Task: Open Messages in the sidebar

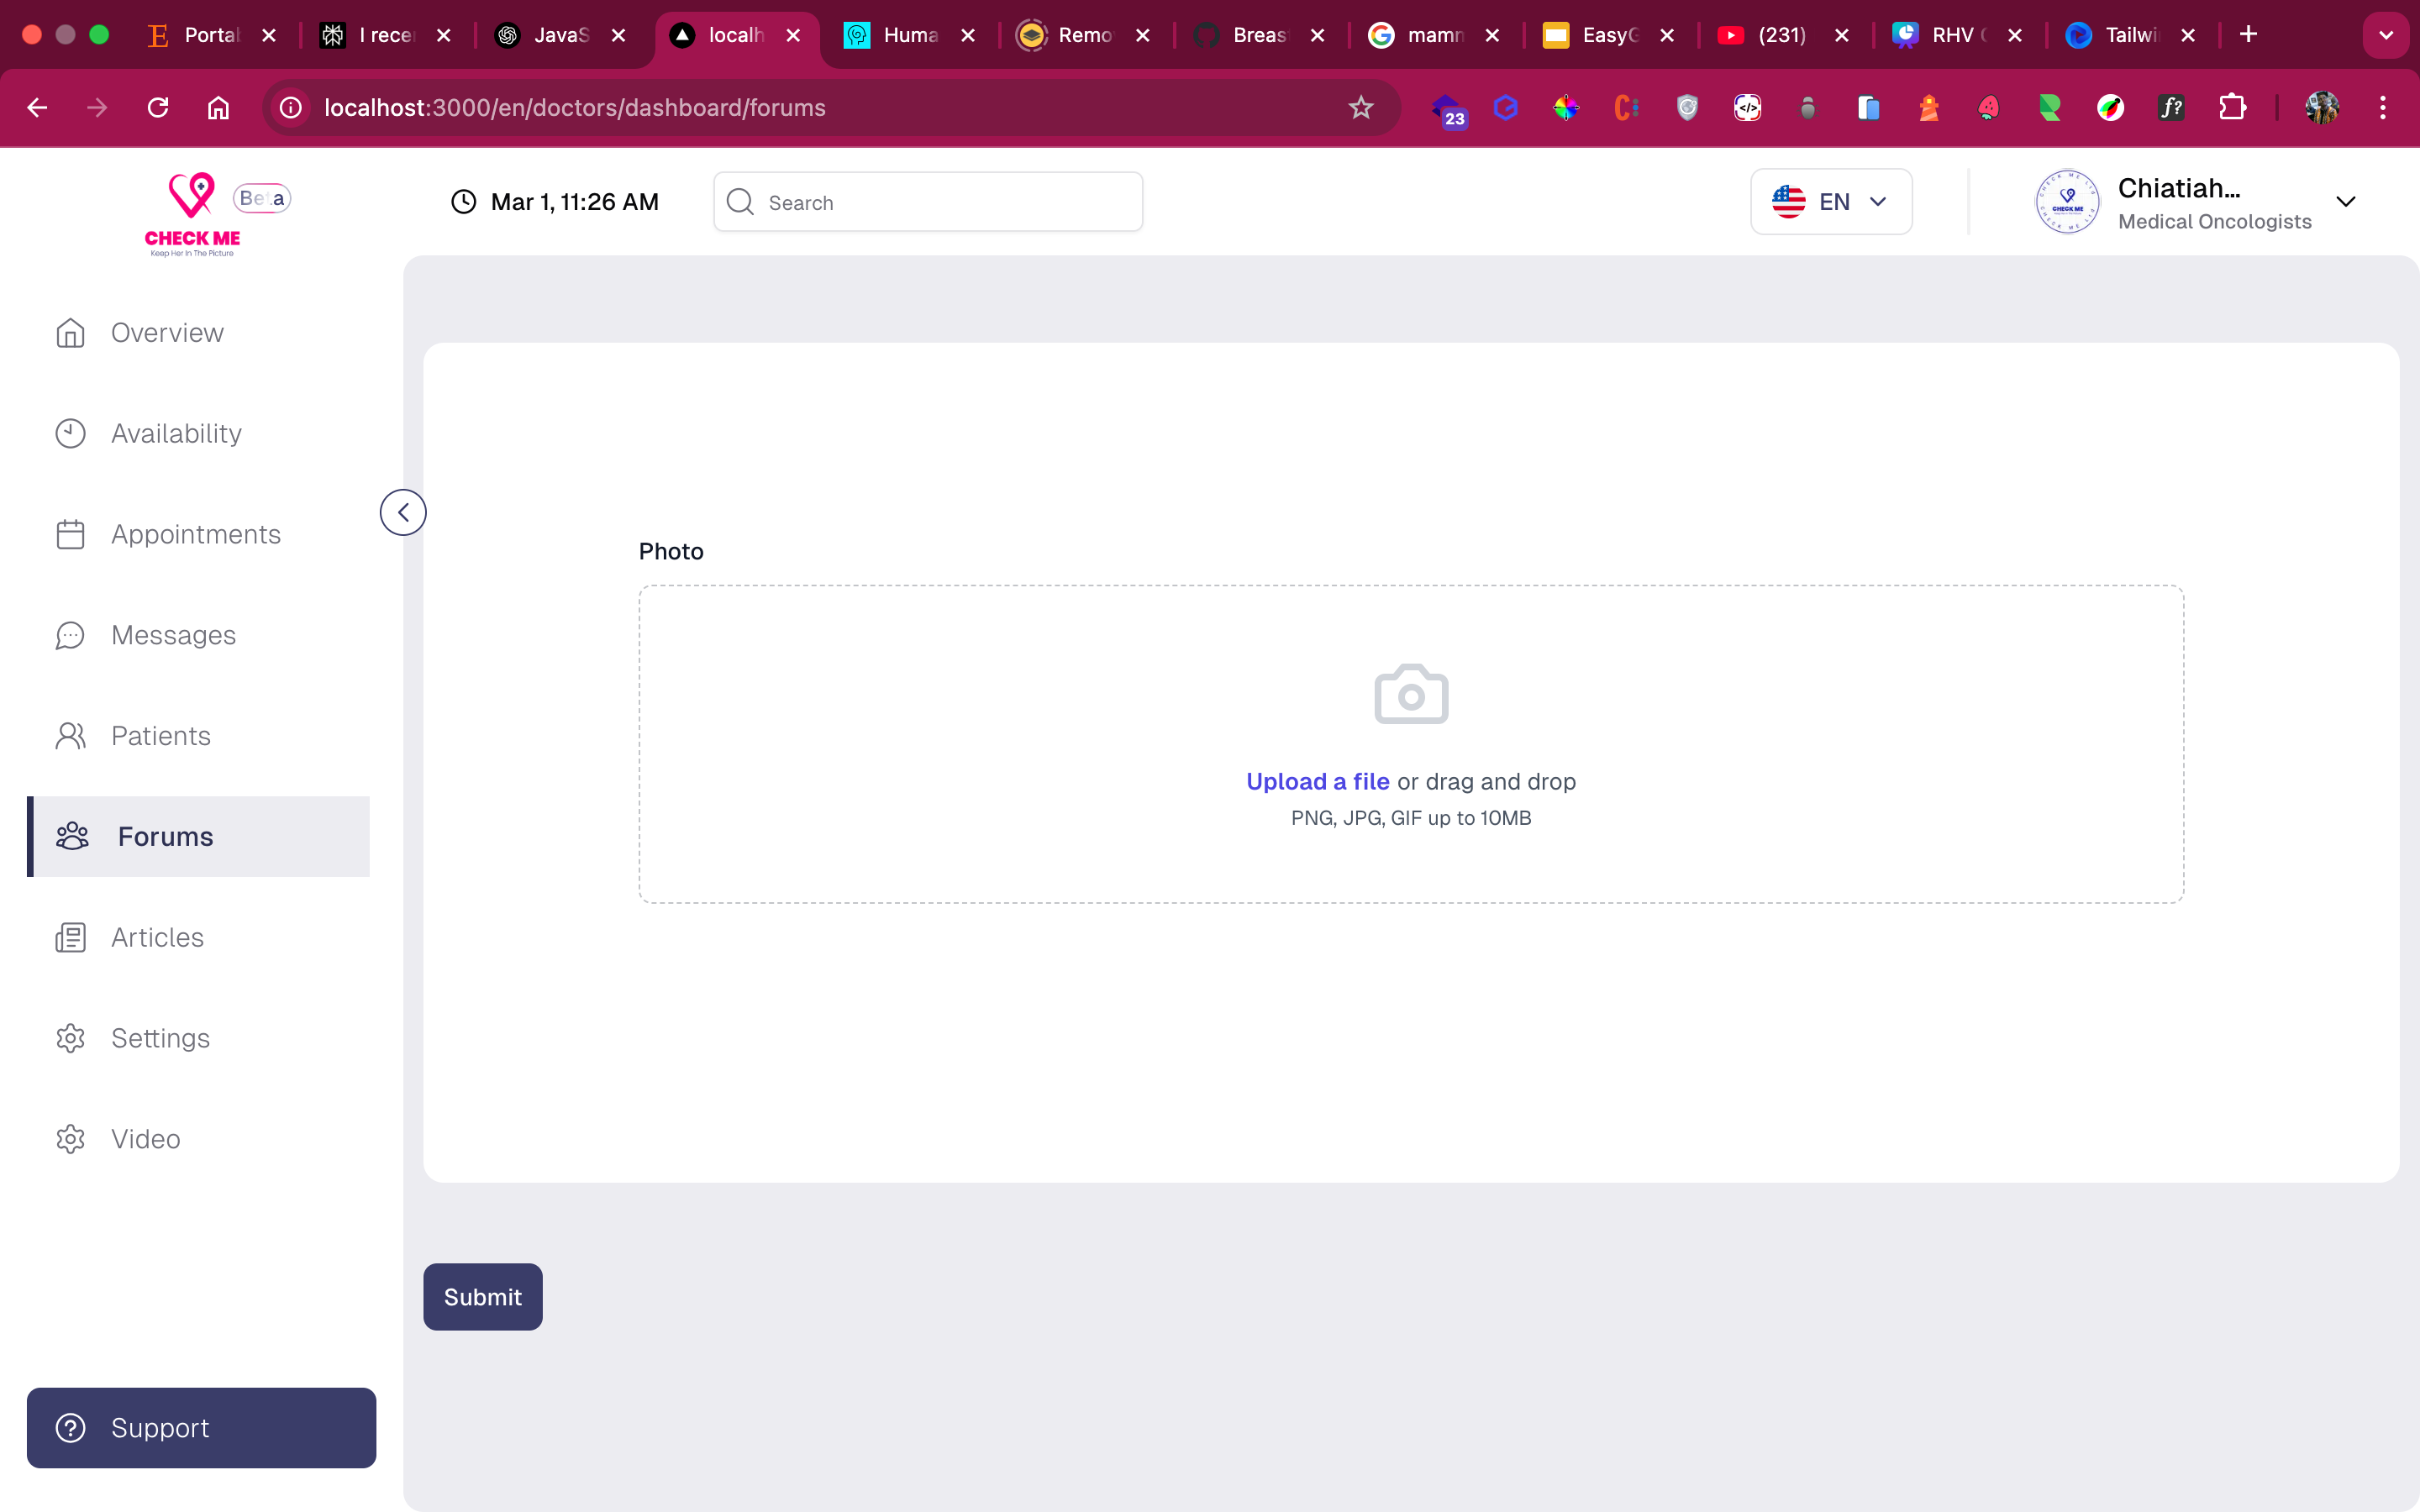Action: point(173,636)
